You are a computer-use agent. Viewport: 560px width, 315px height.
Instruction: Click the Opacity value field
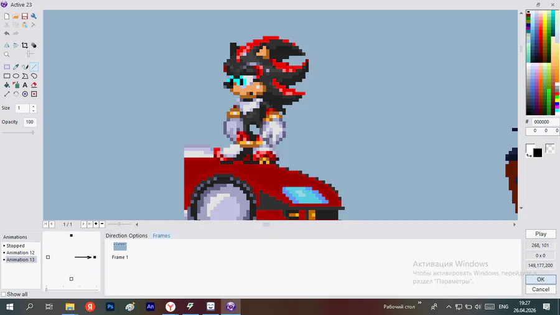[30, 122]
